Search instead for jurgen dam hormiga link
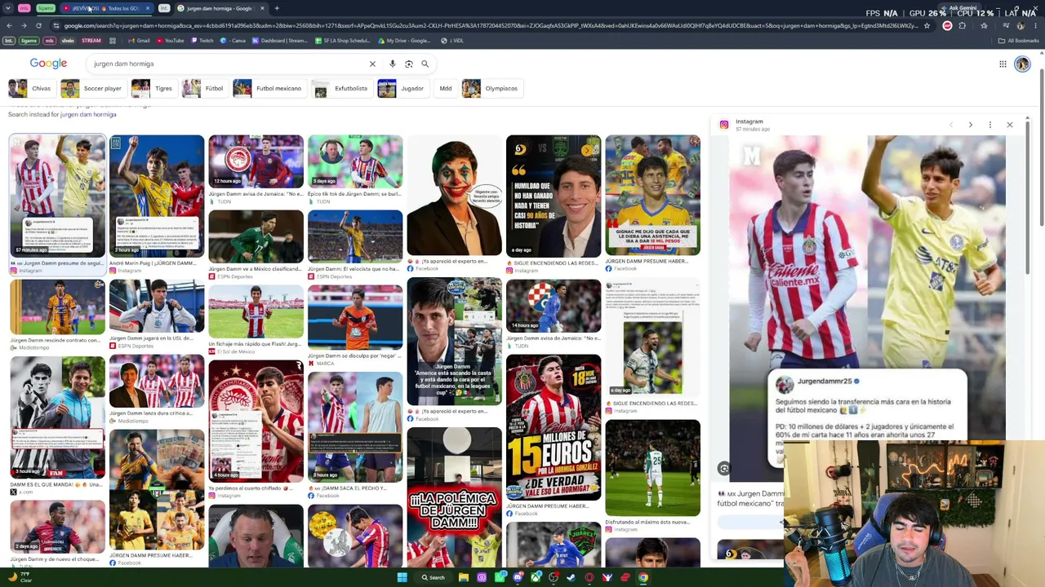 click(x=88, y=115)
